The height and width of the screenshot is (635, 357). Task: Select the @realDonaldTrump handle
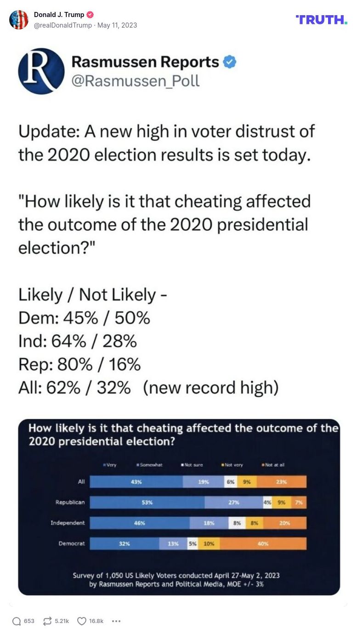[63, 26]
